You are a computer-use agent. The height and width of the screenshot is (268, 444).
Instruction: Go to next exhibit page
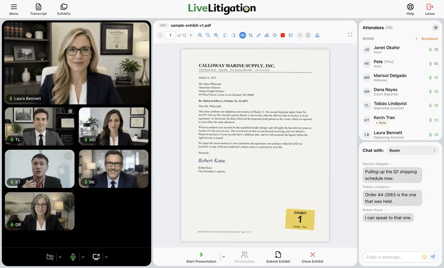[191, 35]
